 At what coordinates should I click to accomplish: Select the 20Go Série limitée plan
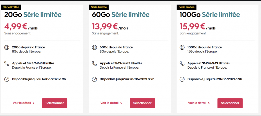(x=55, y=103)
